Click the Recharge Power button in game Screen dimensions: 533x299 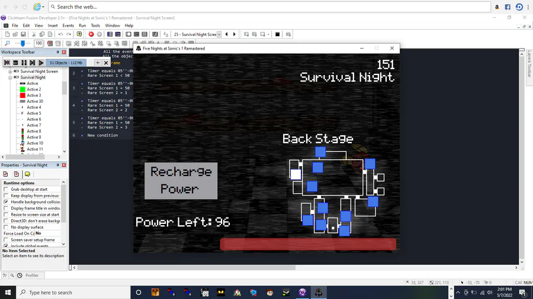[181, 181]
